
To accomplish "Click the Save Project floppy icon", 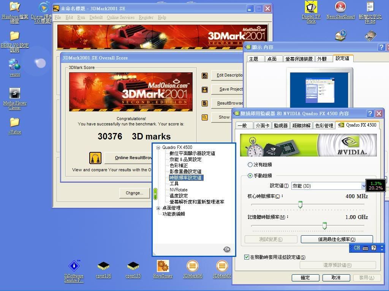I will 205,89.
